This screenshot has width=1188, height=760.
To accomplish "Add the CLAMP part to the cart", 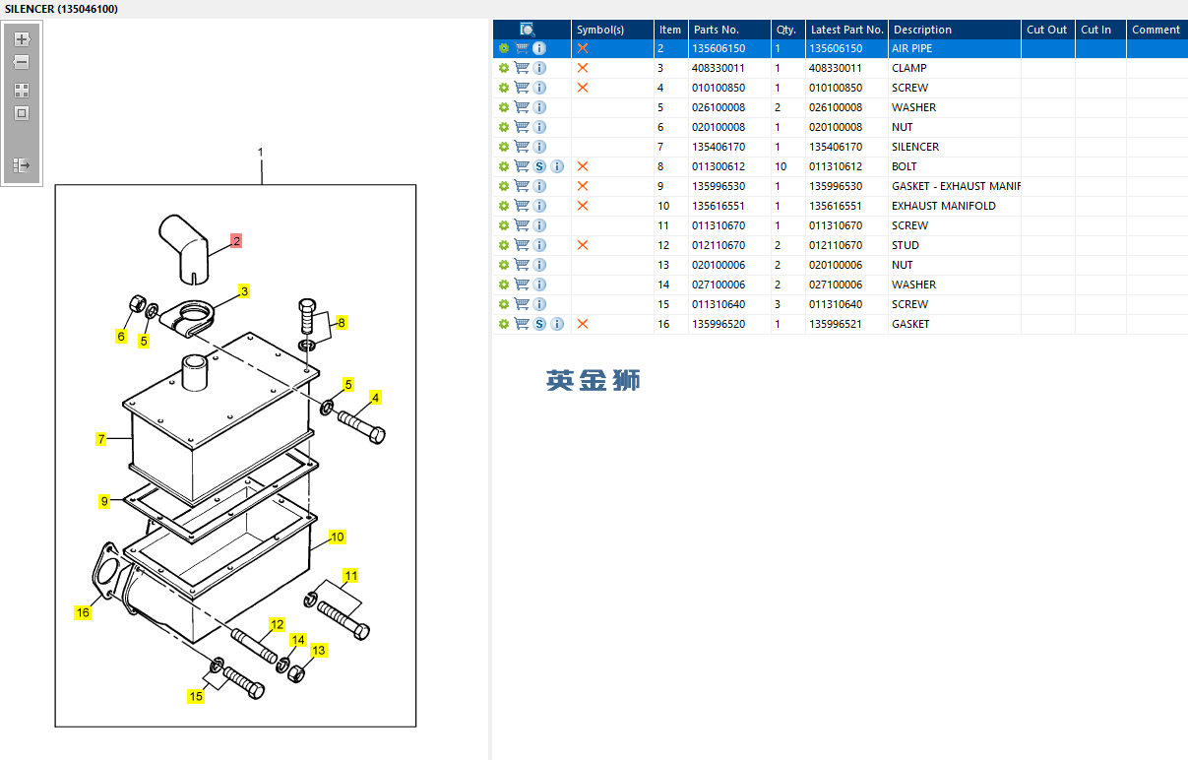I will (x=522, y=68).
